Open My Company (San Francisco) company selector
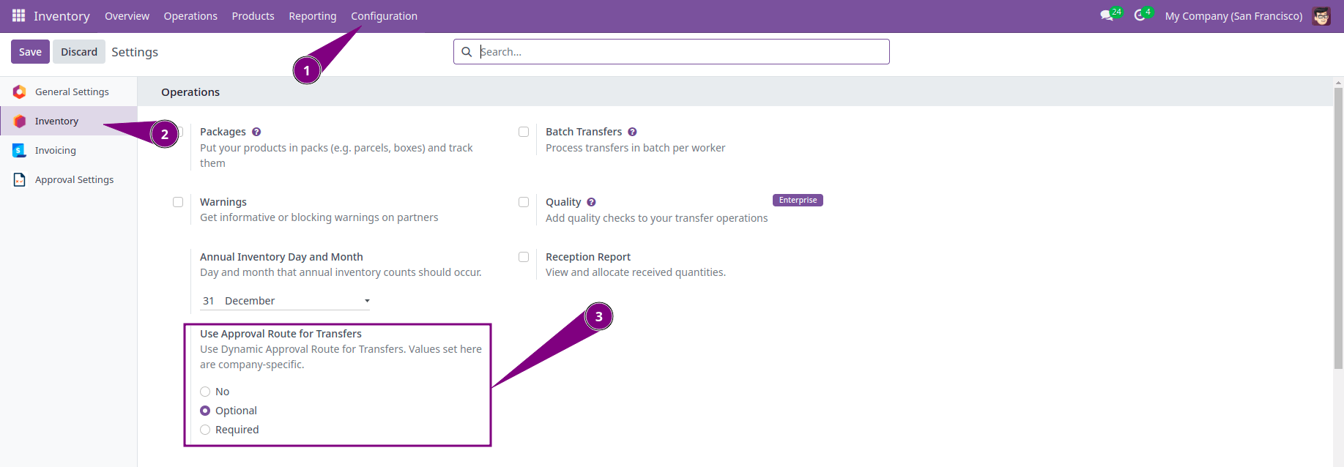The width and height of the screenshot is (1344, 467). (1233, 15)
